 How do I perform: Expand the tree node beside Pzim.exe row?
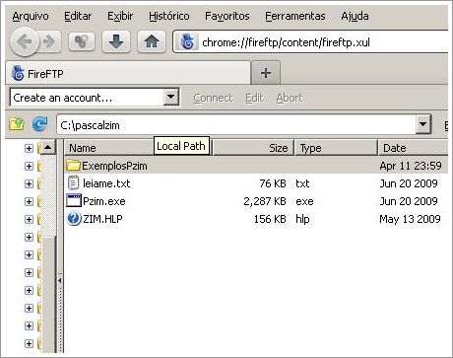tap(29, 201)
